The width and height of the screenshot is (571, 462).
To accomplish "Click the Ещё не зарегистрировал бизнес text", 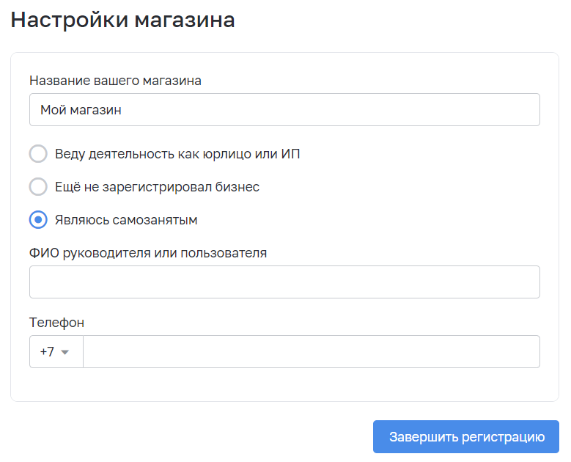I will tap(157, 187).
